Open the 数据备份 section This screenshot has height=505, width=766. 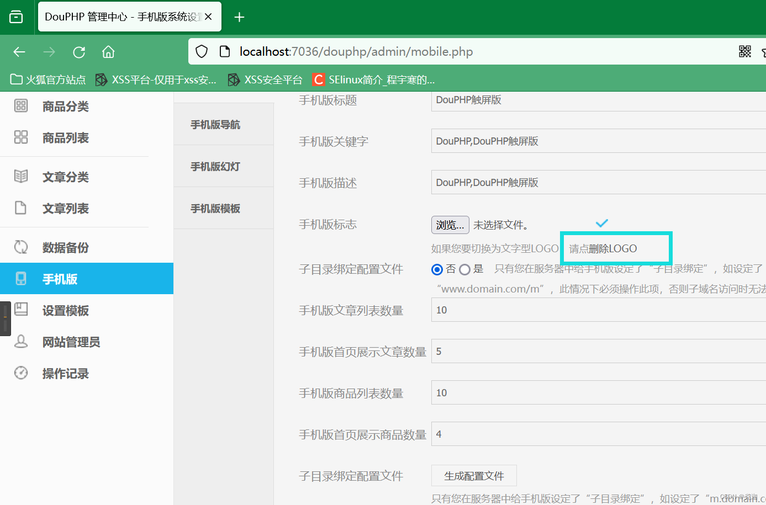(67, 247)
